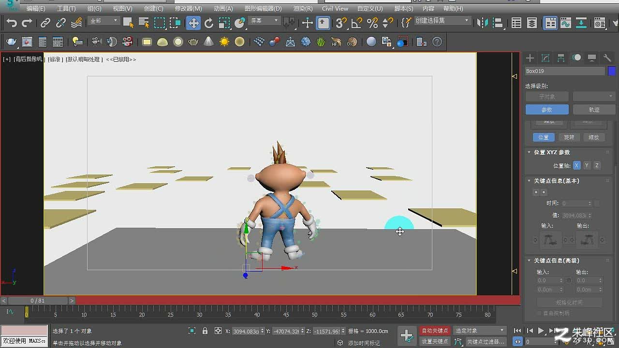Toggle 自动关键点 auto key mode

pyautogui.click(x=435, y=331)
